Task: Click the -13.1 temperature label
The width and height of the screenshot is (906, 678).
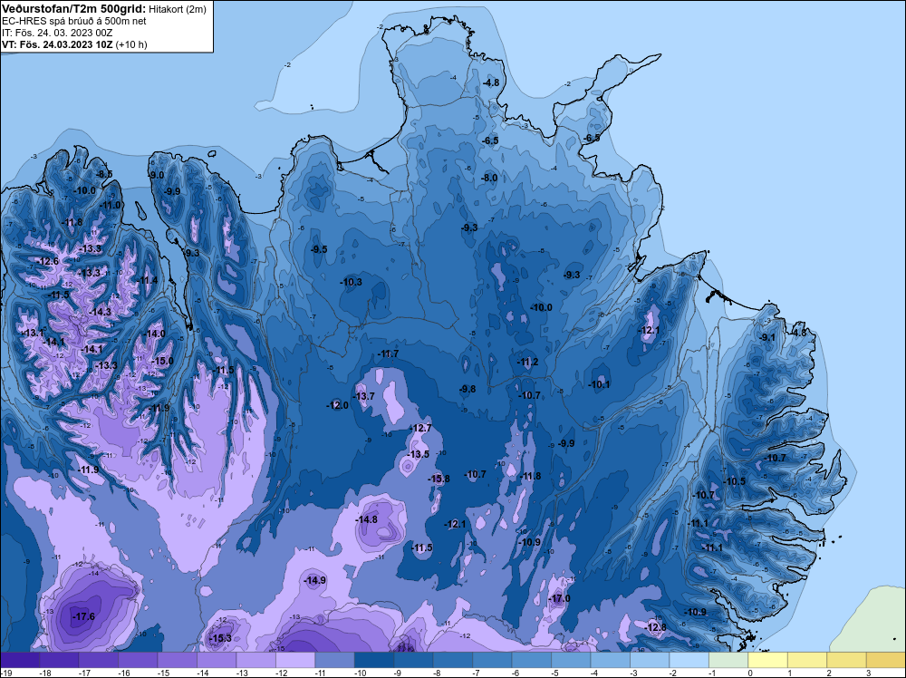Action: [33, 333]
